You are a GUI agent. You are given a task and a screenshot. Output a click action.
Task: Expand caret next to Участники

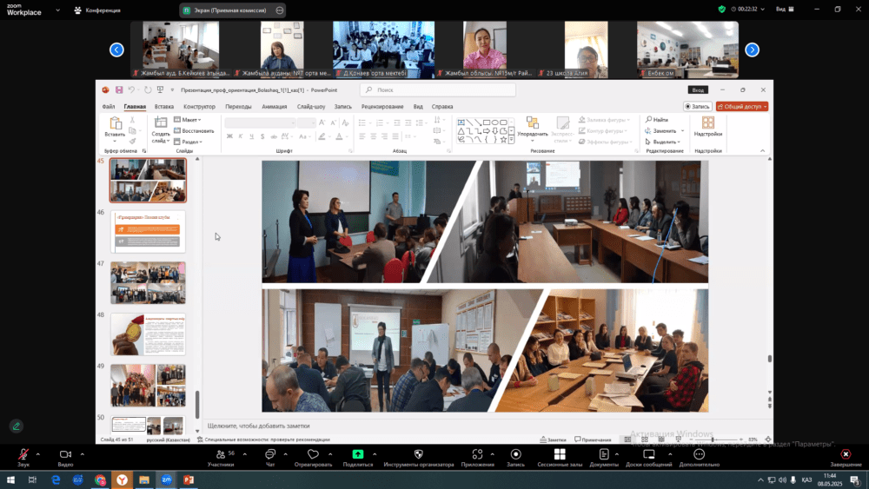pyautogui.click(x=244, y=454)
